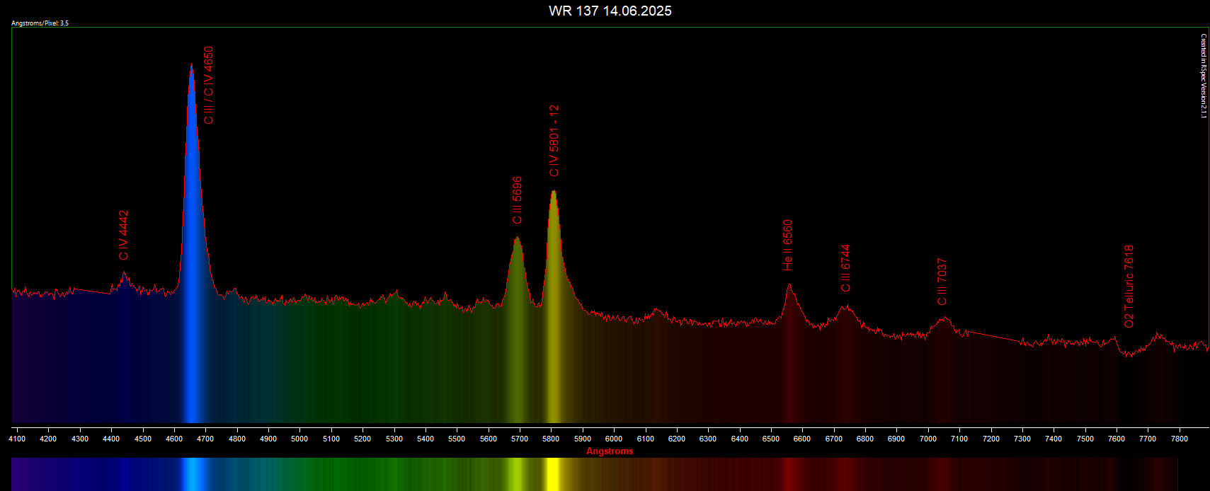Click the 'C III 5696' line label
1210x491 pixels.
(x=518, y=200)
